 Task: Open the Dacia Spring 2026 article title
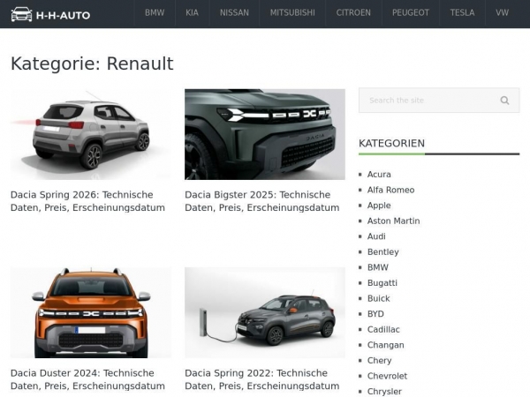tap(87, 201)
